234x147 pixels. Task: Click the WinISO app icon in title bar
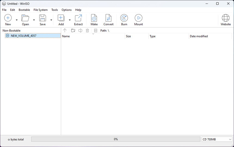tap(4, 4)
